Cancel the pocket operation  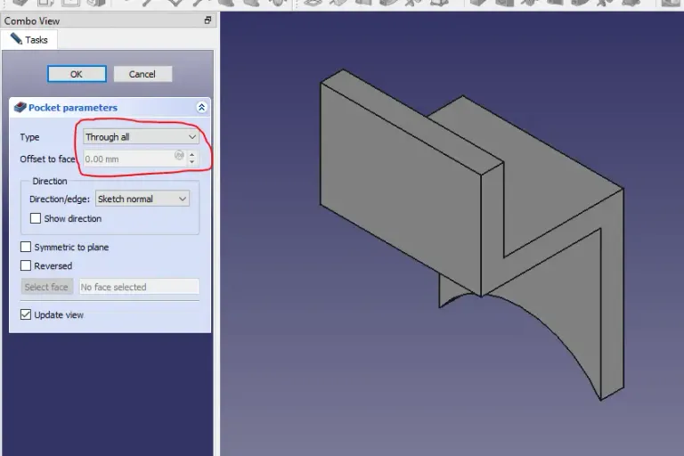142,74
